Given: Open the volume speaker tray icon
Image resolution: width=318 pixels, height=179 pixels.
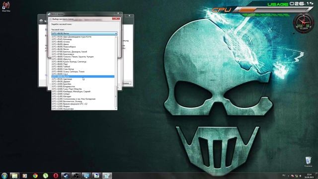Looking at the screenshot, I should pos(300,176).
